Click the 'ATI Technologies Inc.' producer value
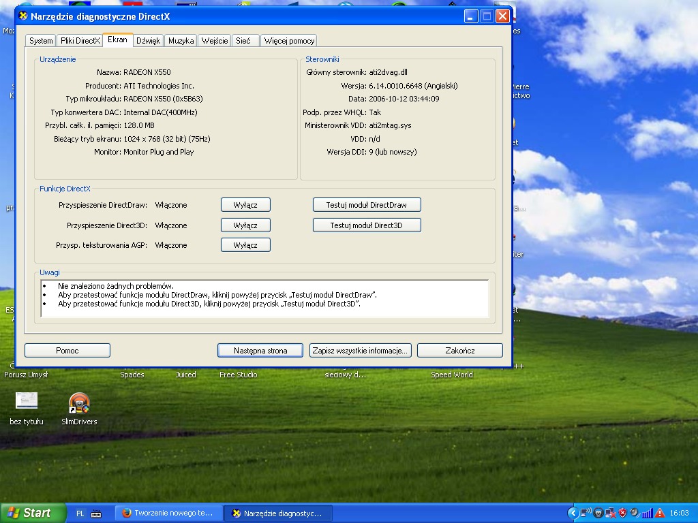This screenshot has height=523, width=698. click(158, 86)
